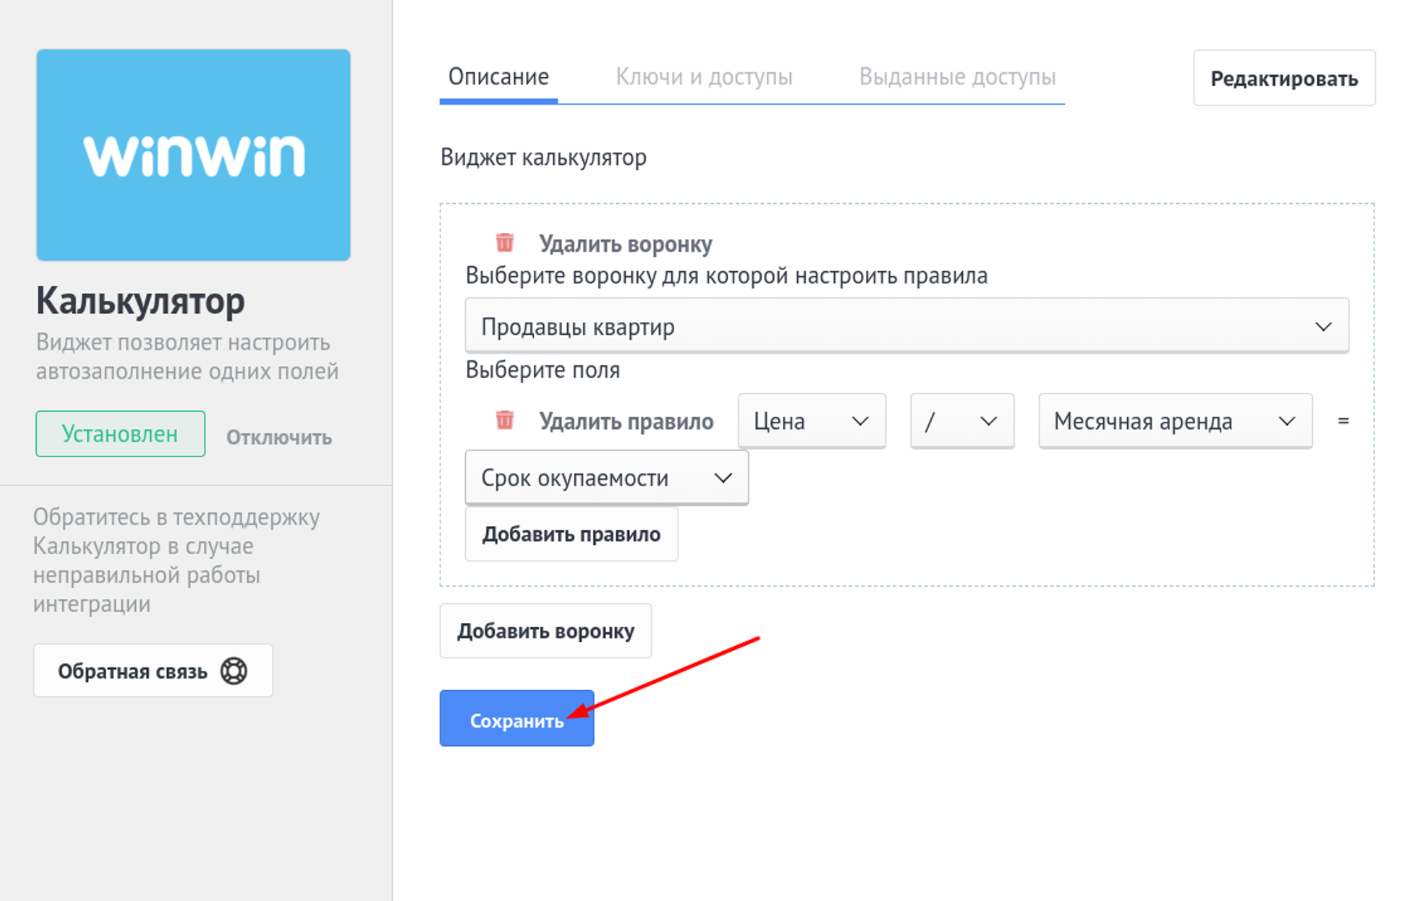The image size is (1416, 901).
Task: Click the Выберите поля label
Action: (x=542, y=369)
